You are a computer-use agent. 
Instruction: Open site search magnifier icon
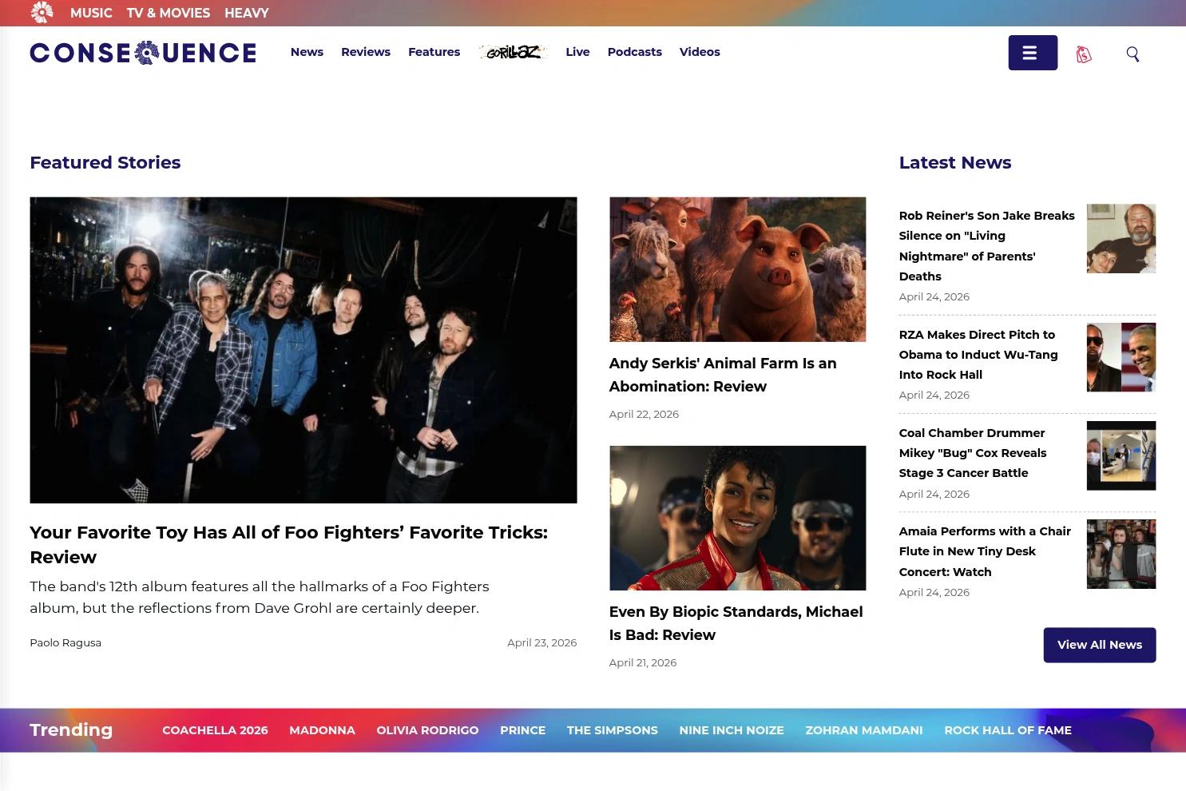(1132, 54)
